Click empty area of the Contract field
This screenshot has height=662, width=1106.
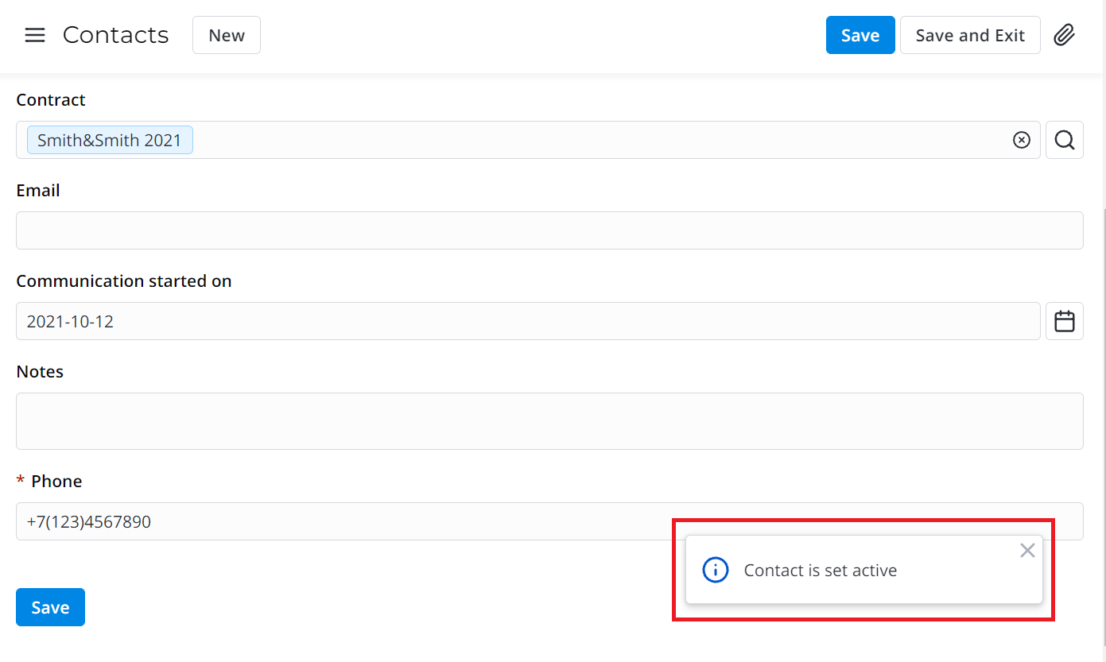(596, 140)
